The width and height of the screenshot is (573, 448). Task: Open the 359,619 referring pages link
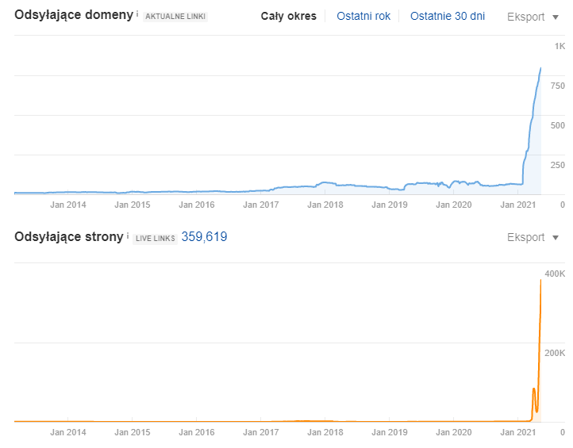[204, 236]
